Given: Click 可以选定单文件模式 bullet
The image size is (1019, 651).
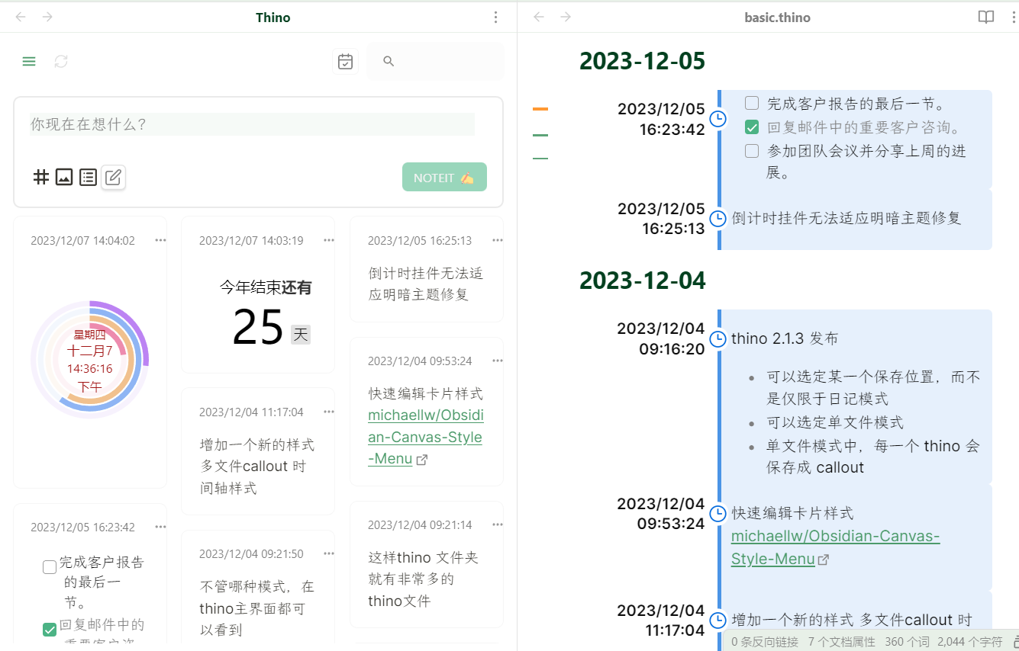Looking at the screenshot, I should [x=835, y=422].
